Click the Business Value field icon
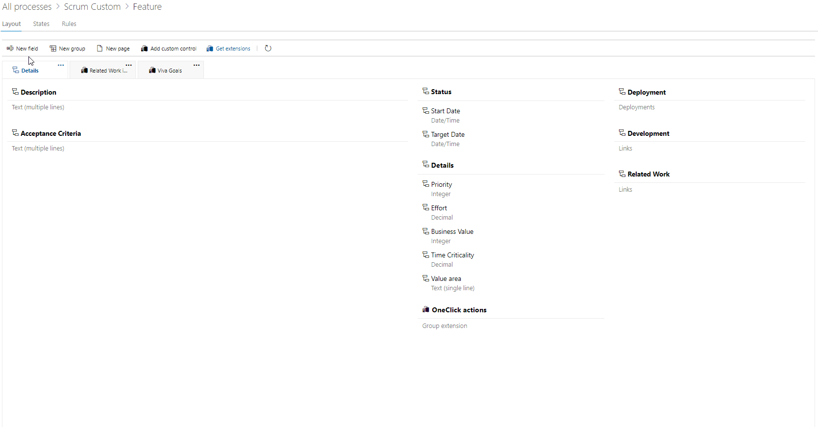818x427 pixels. pyautogui.click(x=425, y=231)
